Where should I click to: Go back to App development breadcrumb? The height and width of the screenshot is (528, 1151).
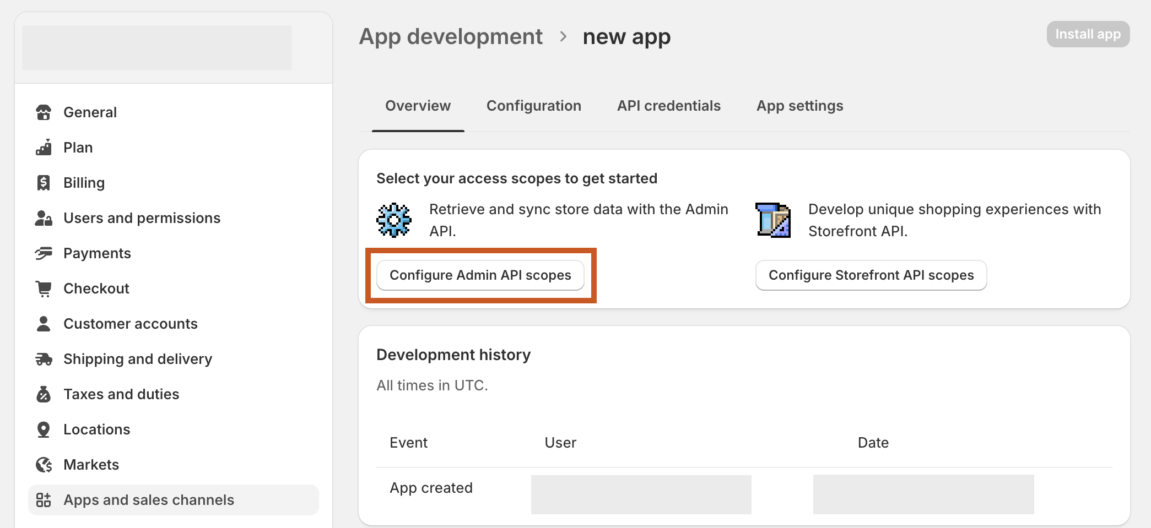451,37
